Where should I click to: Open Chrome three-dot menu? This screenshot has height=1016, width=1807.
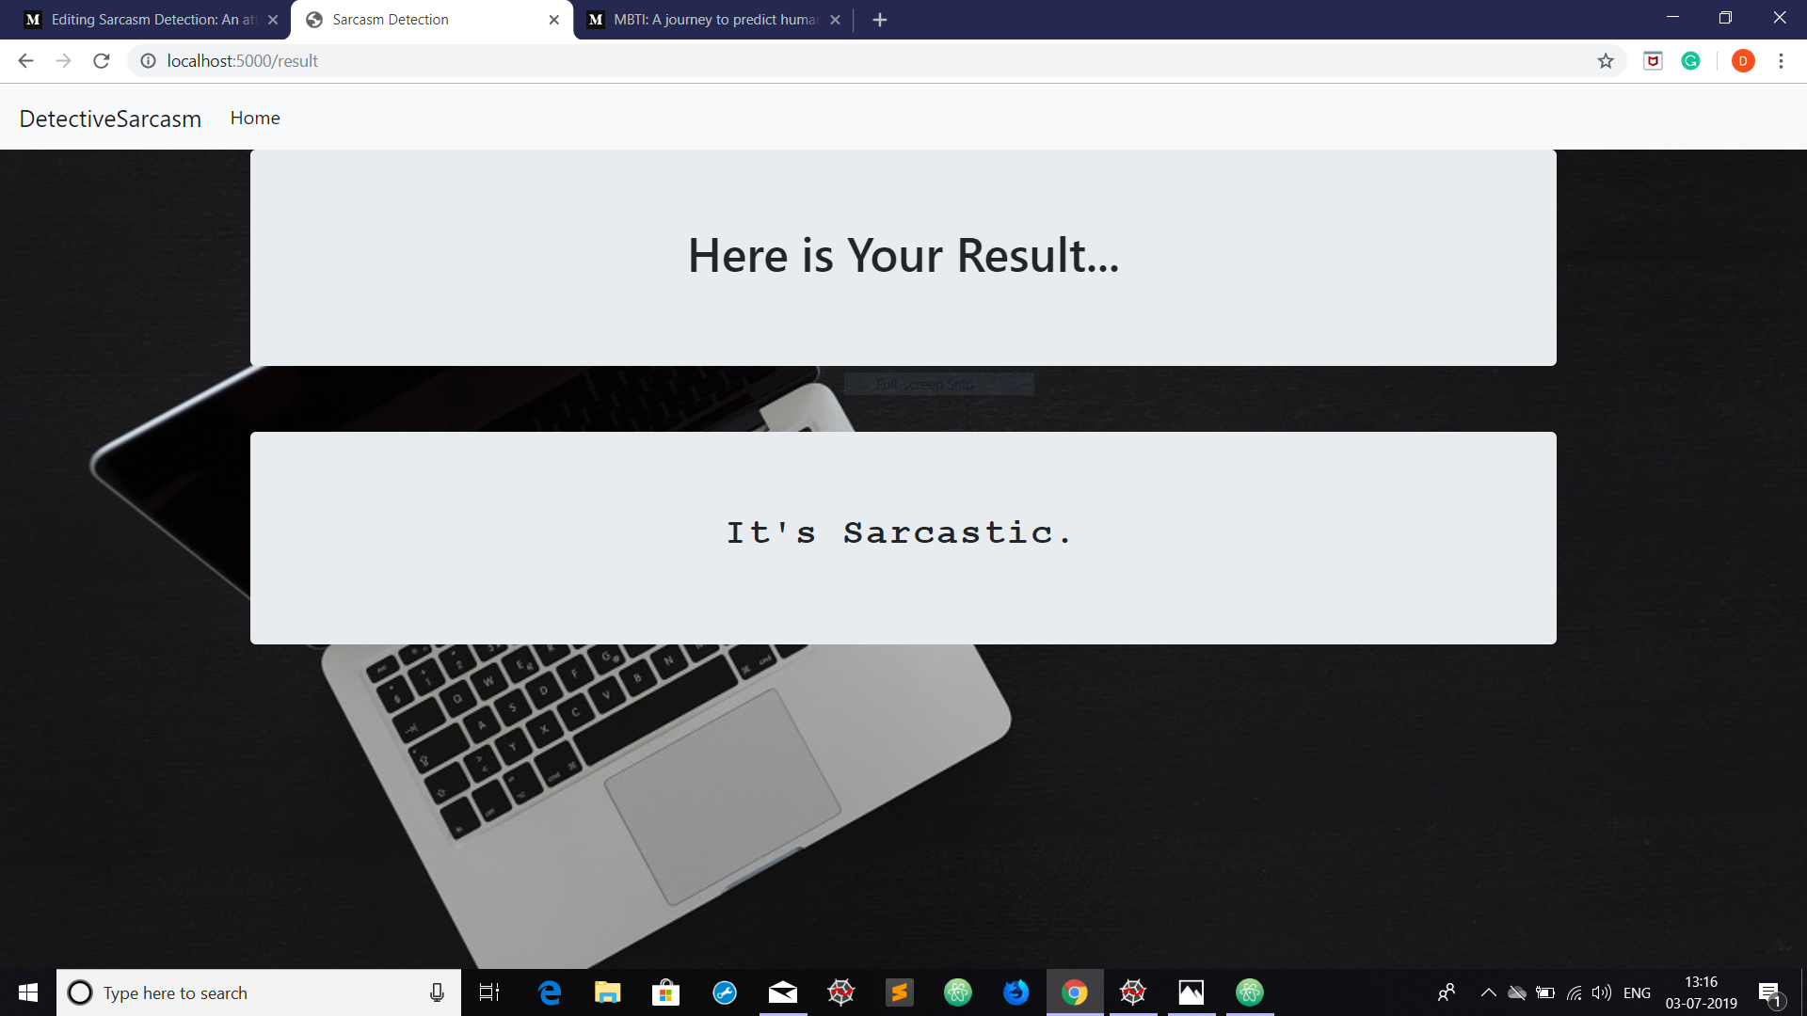(1781, 61)
